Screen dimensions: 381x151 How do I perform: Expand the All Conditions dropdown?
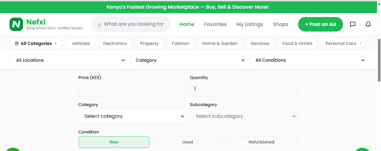coord(307,60)
